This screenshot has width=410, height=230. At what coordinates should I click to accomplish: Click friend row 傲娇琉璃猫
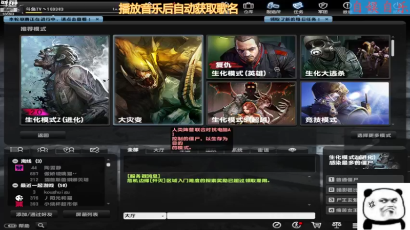(x=59, y=174)
